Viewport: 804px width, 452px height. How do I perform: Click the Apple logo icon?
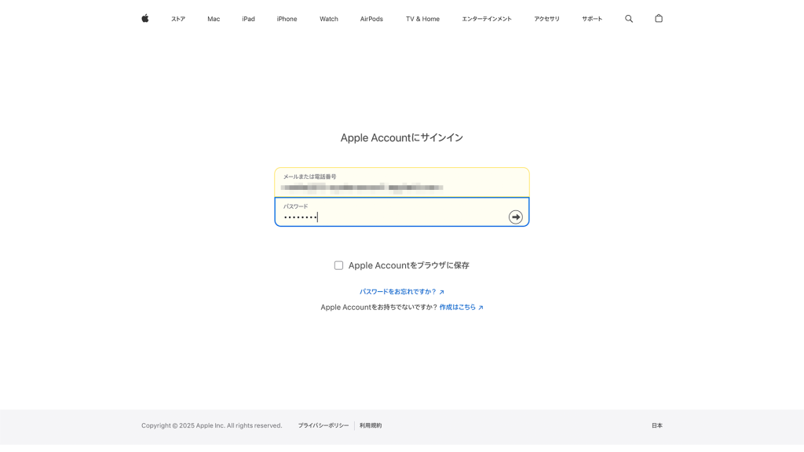[145, 19]
